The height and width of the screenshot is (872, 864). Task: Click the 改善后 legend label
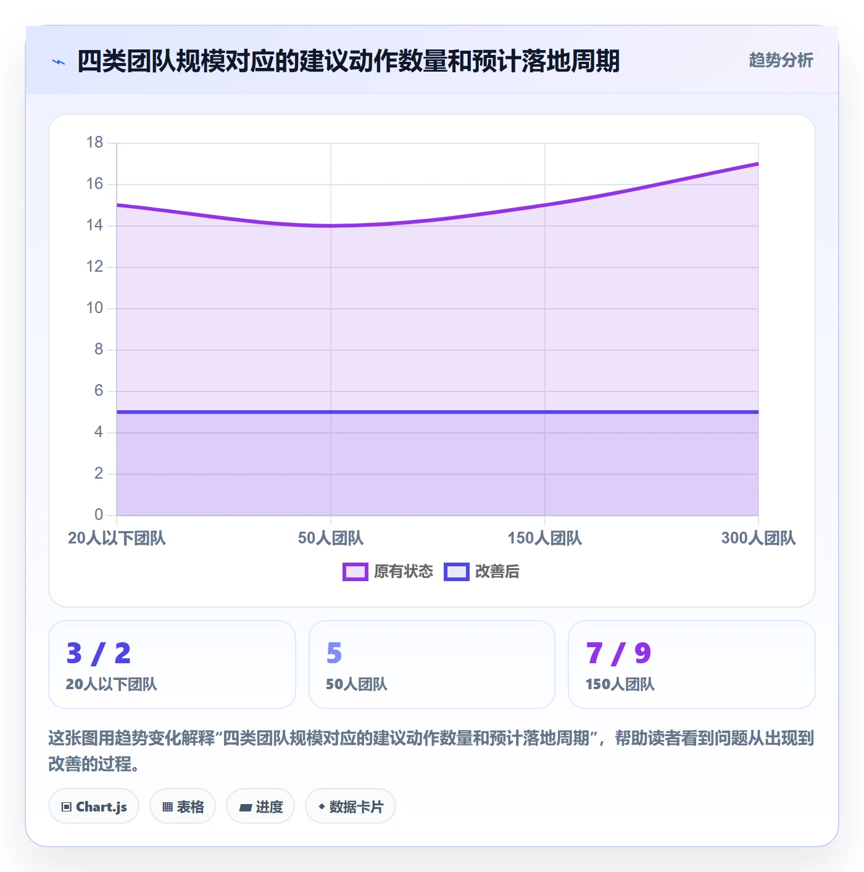497,572
